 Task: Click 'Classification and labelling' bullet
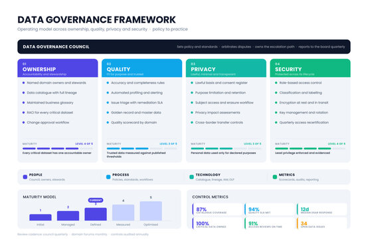tap(301, 93)
